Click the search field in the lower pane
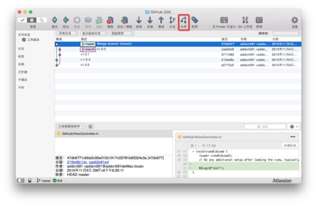Image resolution: width=317 pixels, height=206 pixels. 265,127
